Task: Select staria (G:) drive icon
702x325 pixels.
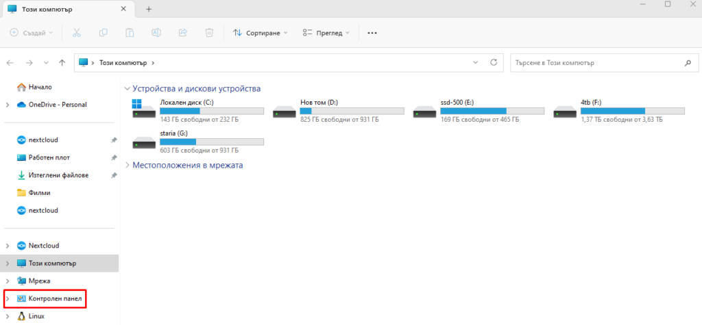Action: (x=143, y=142)
